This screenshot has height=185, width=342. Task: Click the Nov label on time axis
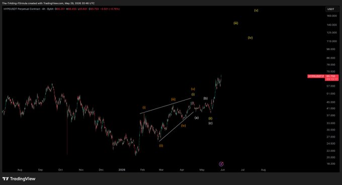tap(81, 170)
